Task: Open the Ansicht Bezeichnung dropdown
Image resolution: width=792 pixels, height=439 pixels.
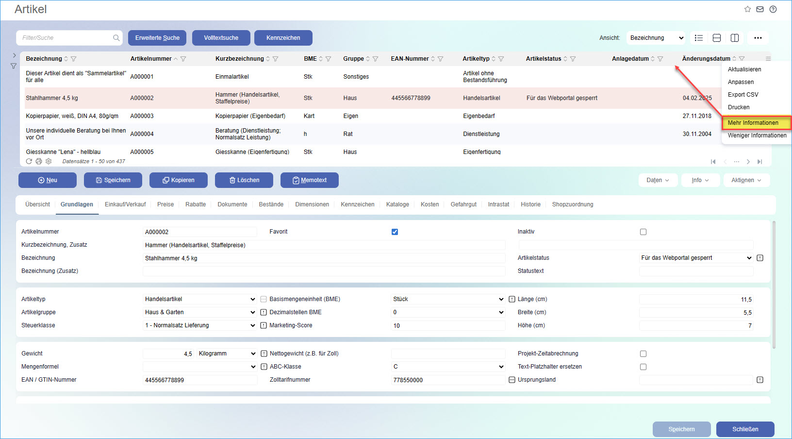Action: tap(656, 38)
